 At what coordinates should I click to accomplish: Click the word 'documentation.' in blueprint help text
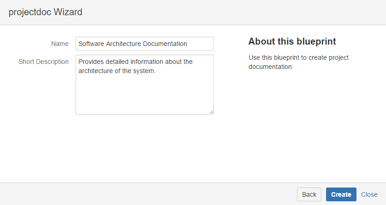(x=271, y=67)
